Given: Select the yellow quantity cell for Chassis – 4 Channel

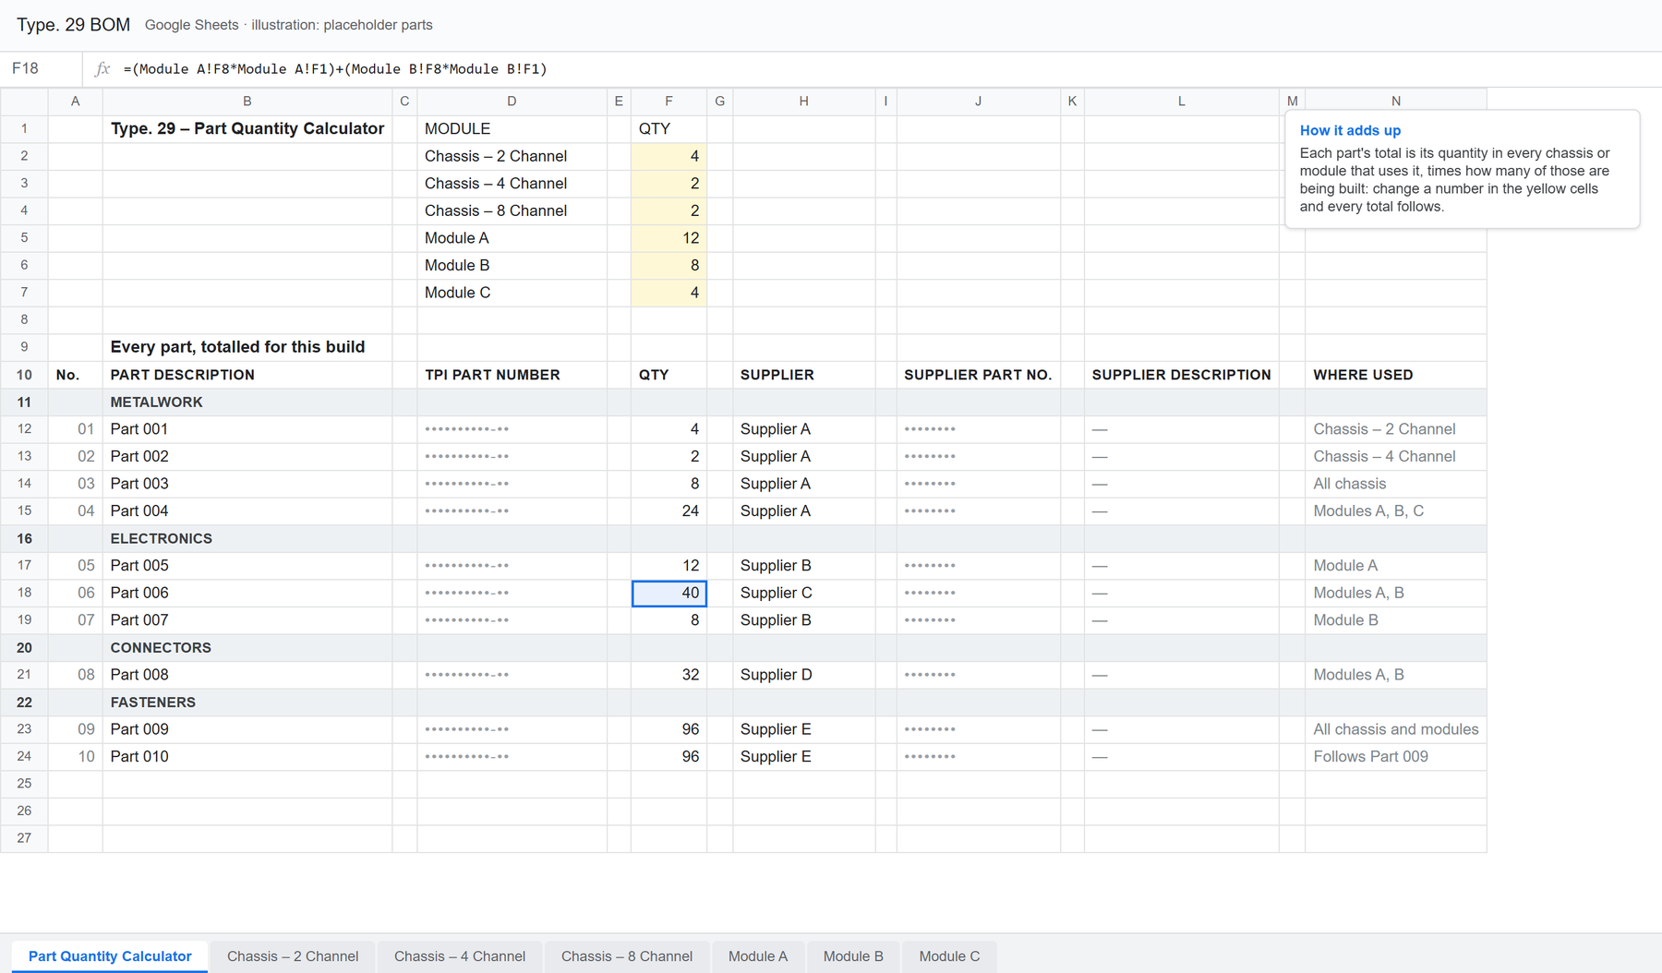Looking at the screenshot, I should 668,184.
